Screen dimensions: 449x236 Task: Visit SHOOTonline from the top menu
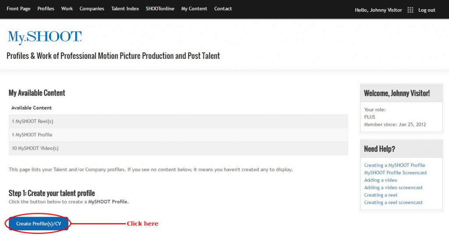[x=160, y=9]
